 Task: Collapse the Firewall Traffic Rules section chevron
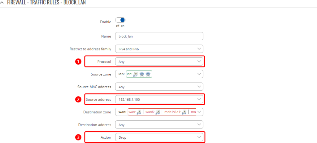click(x=2, y=3)
